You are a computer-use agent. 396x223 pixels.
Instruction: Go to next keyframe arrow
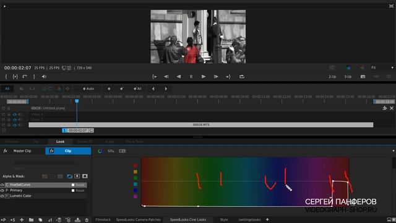(166, 89)
